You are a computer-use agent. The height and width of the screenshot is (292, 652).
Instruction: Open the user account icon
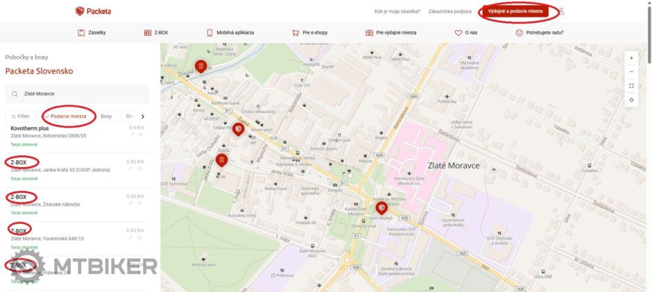point(562,11)
